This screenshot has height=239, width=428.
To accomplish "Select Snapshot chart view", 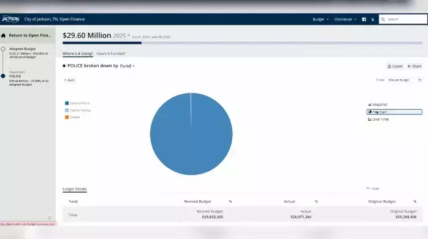I will click(x=378, y=105).
